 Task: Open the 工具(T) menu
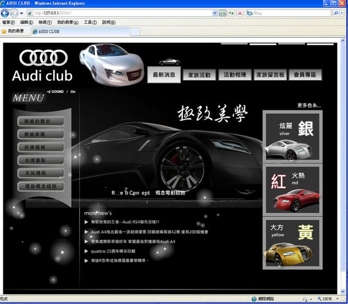tap(90, 22)
